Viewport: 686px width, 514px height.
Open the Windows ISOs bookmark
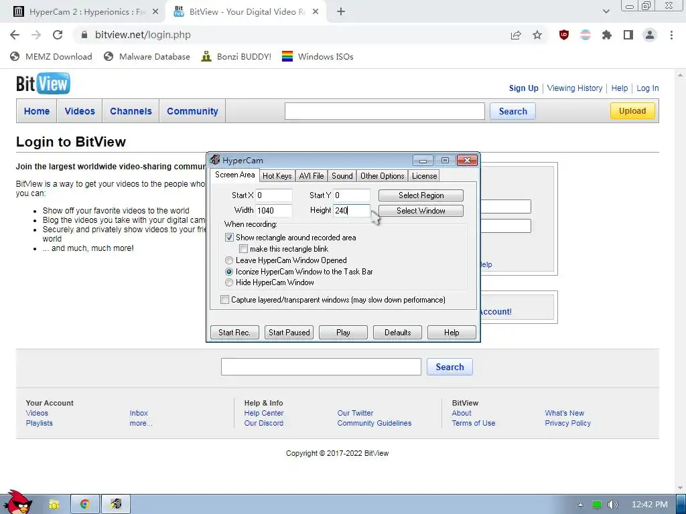(318, 56)
